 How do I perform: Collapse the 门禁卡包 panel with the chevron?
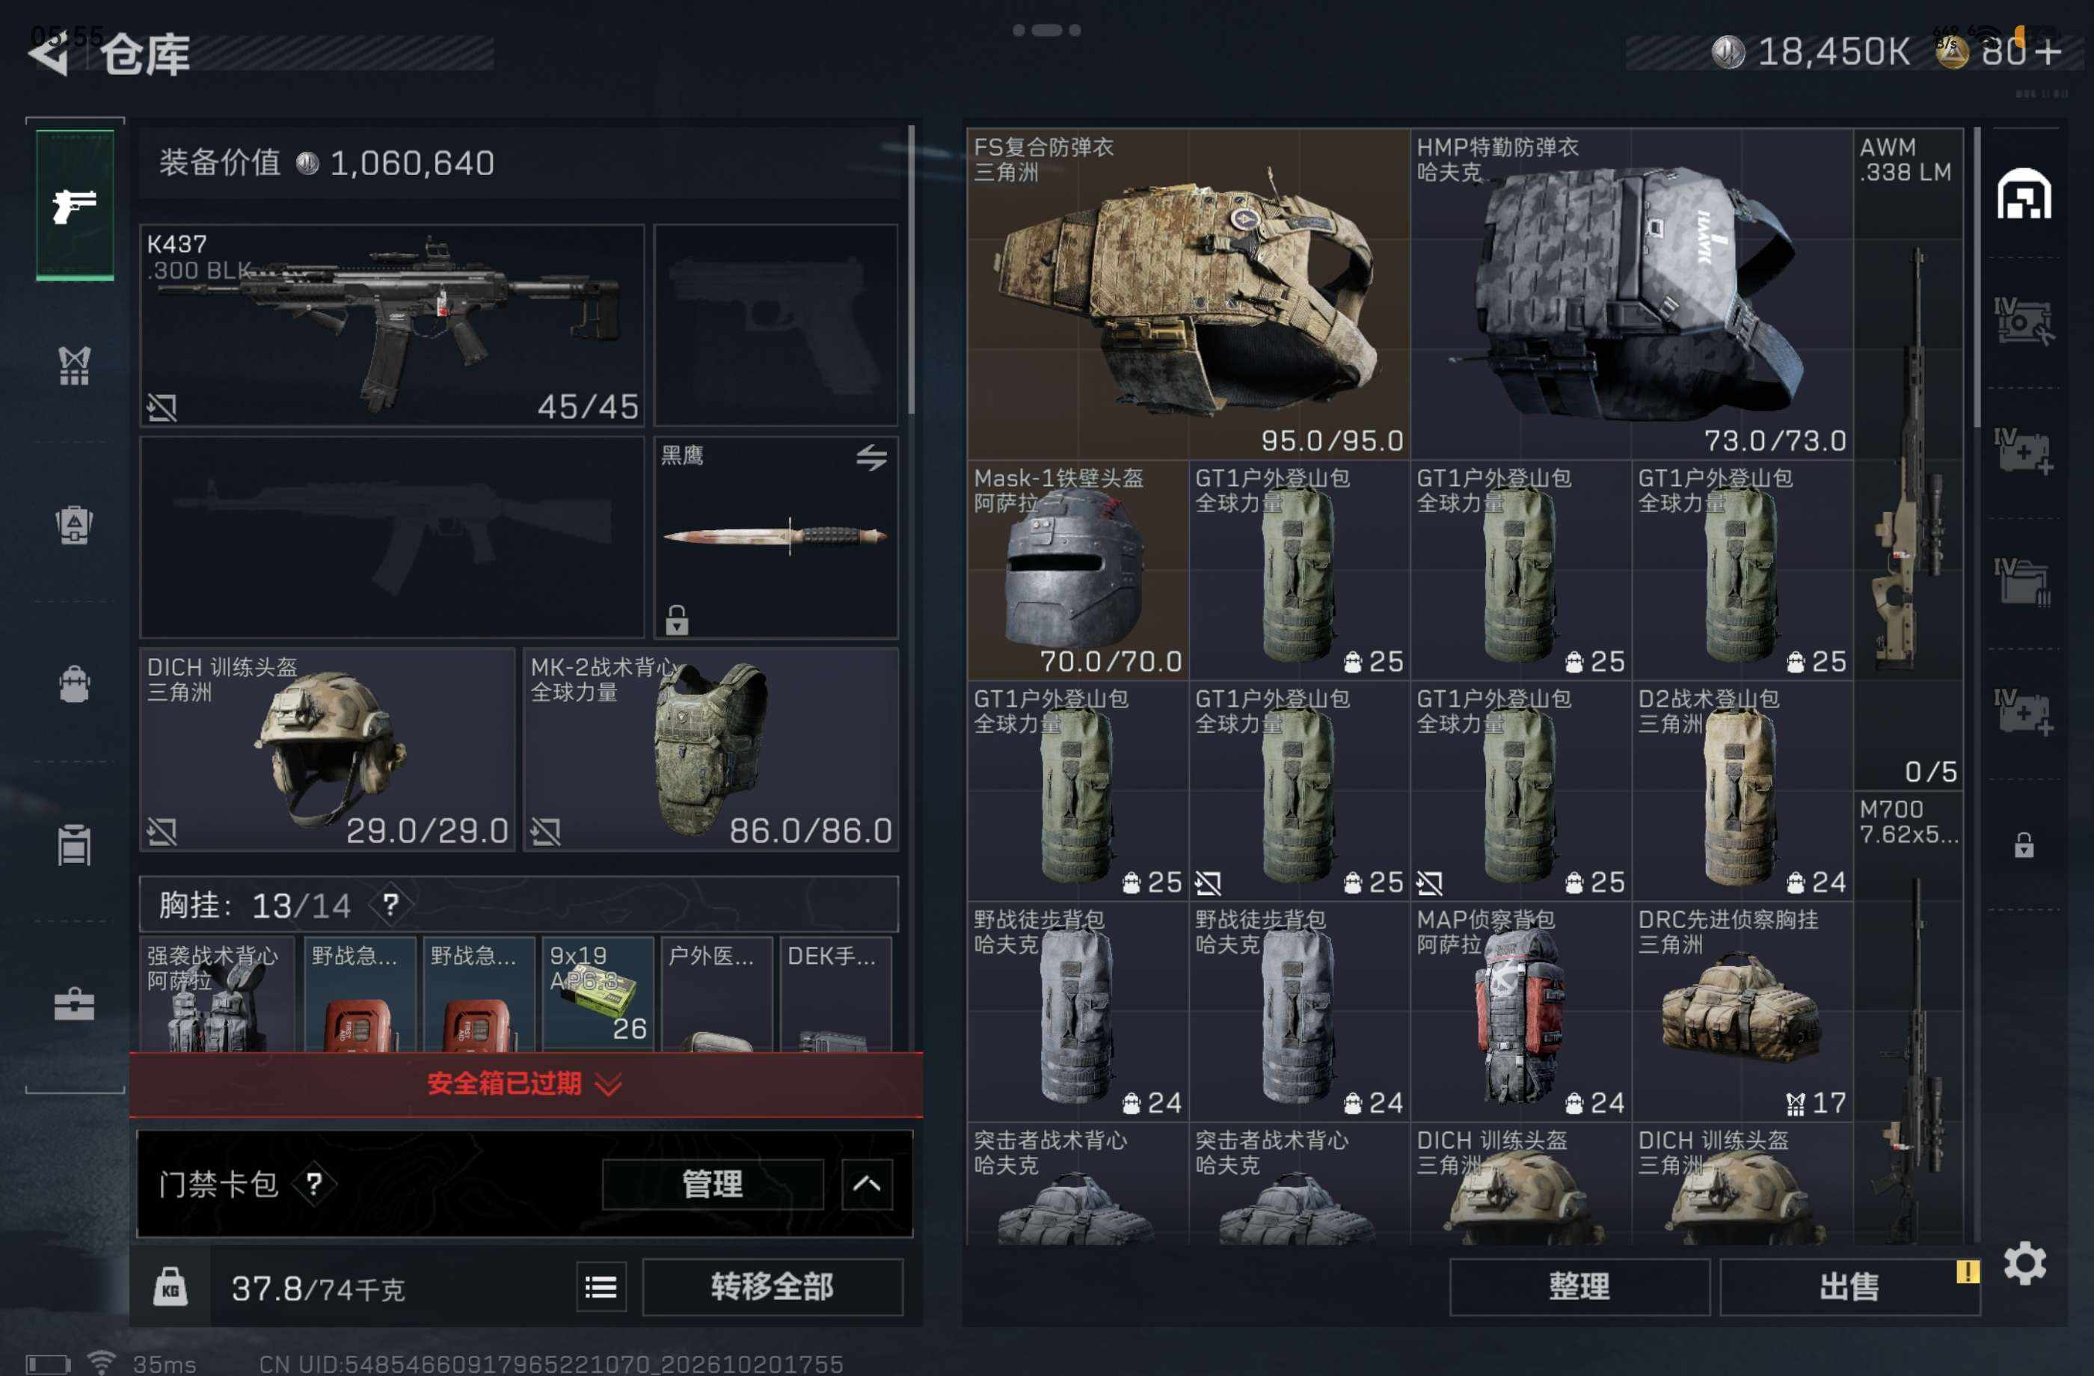coord(867,1185)
